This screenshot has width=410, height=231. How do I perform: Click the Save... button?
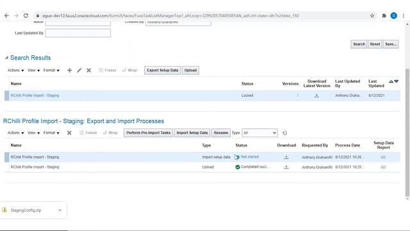[391, 44]
